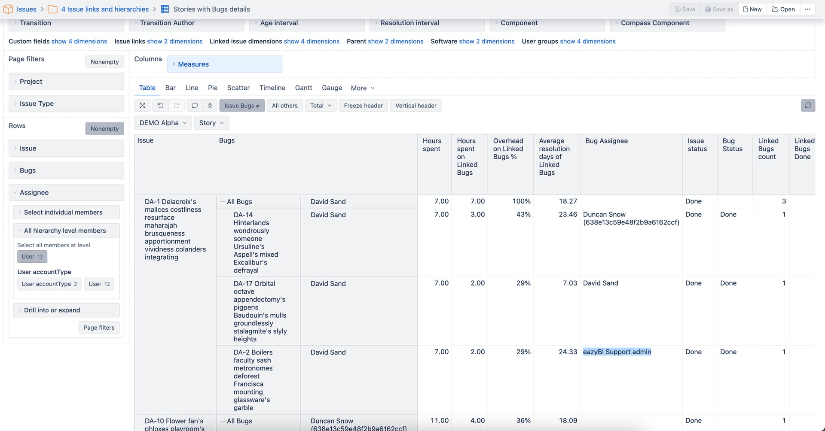The height and width of the screenshot is (431, 825).
Task: Click the export download icon
Action: pos(210,106)
